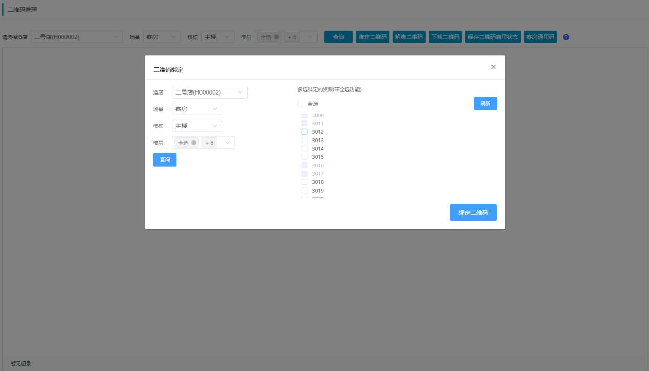
Task: Click the chevron arrow of the dialog's 楼栋 selector
Action: click(x=215, y=126)
